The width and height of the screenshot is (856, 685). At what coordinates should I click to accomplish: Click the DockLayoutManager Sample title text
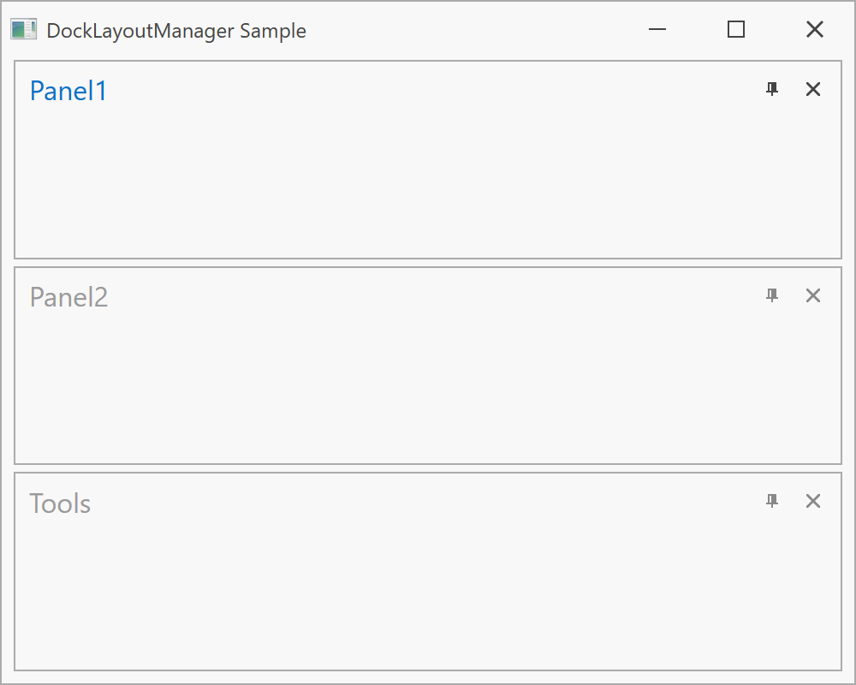[176, 31]
